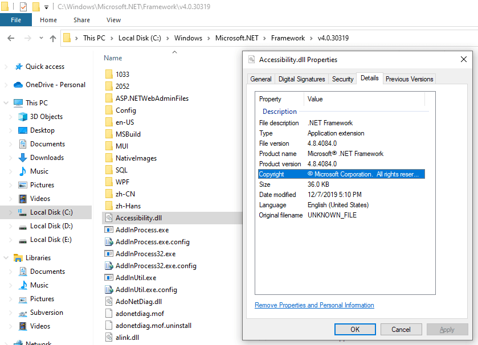The height and width of the screenshot is (345, 478).
Task: Click Windows in the address breadcrumb
Action: coord(188,38)
